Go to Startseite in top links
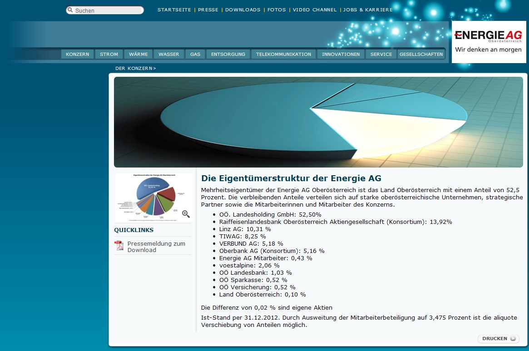 pos(174,10)
